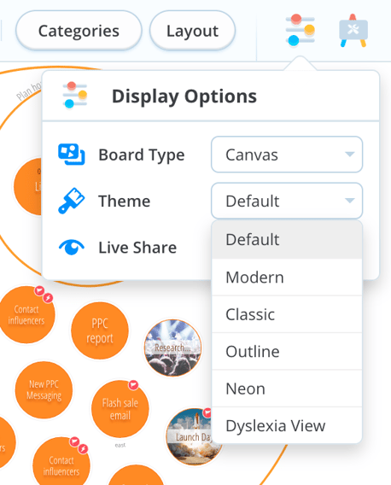Collapse the Theme Default dropdown
The width and height of the screenshot is (391, 485).
(287, 201)
